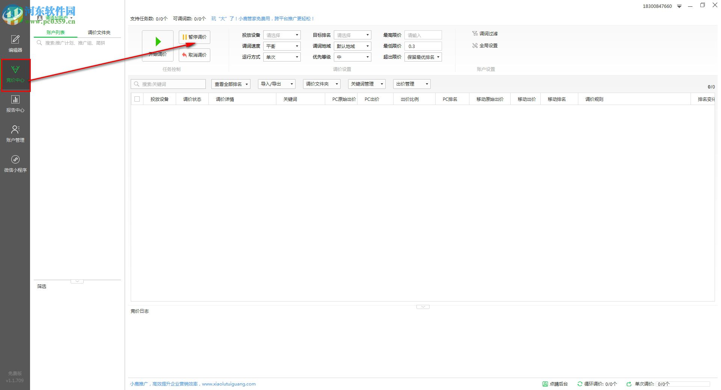Screen dimensions: 721x390
Task: Open the 优先等级 dropdown
Action: click(x=353, y=57)
